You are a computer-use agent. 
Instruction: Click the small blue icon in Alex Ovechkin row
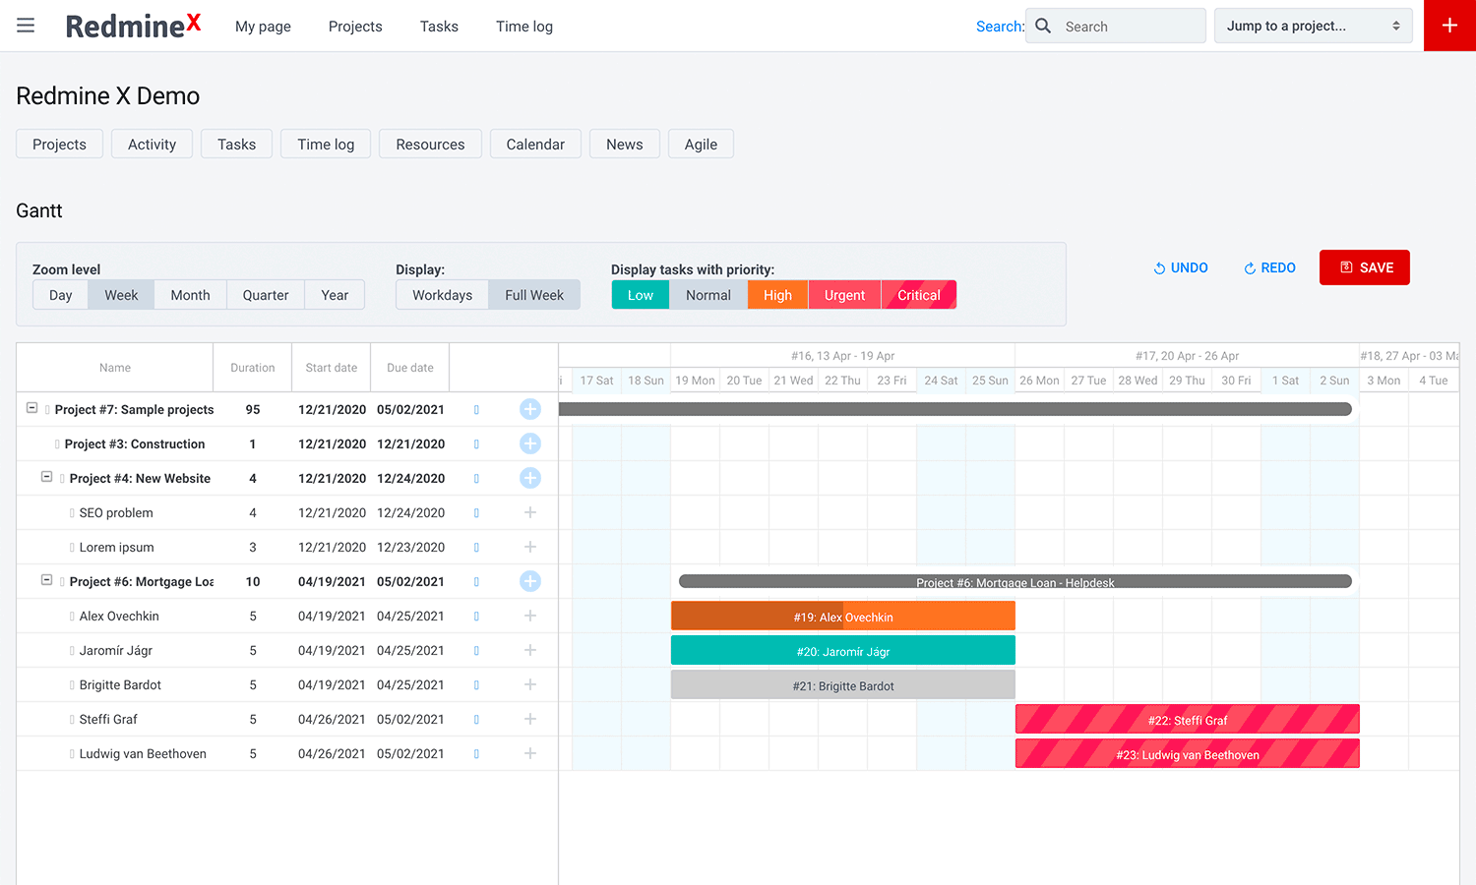pos(476,617)
